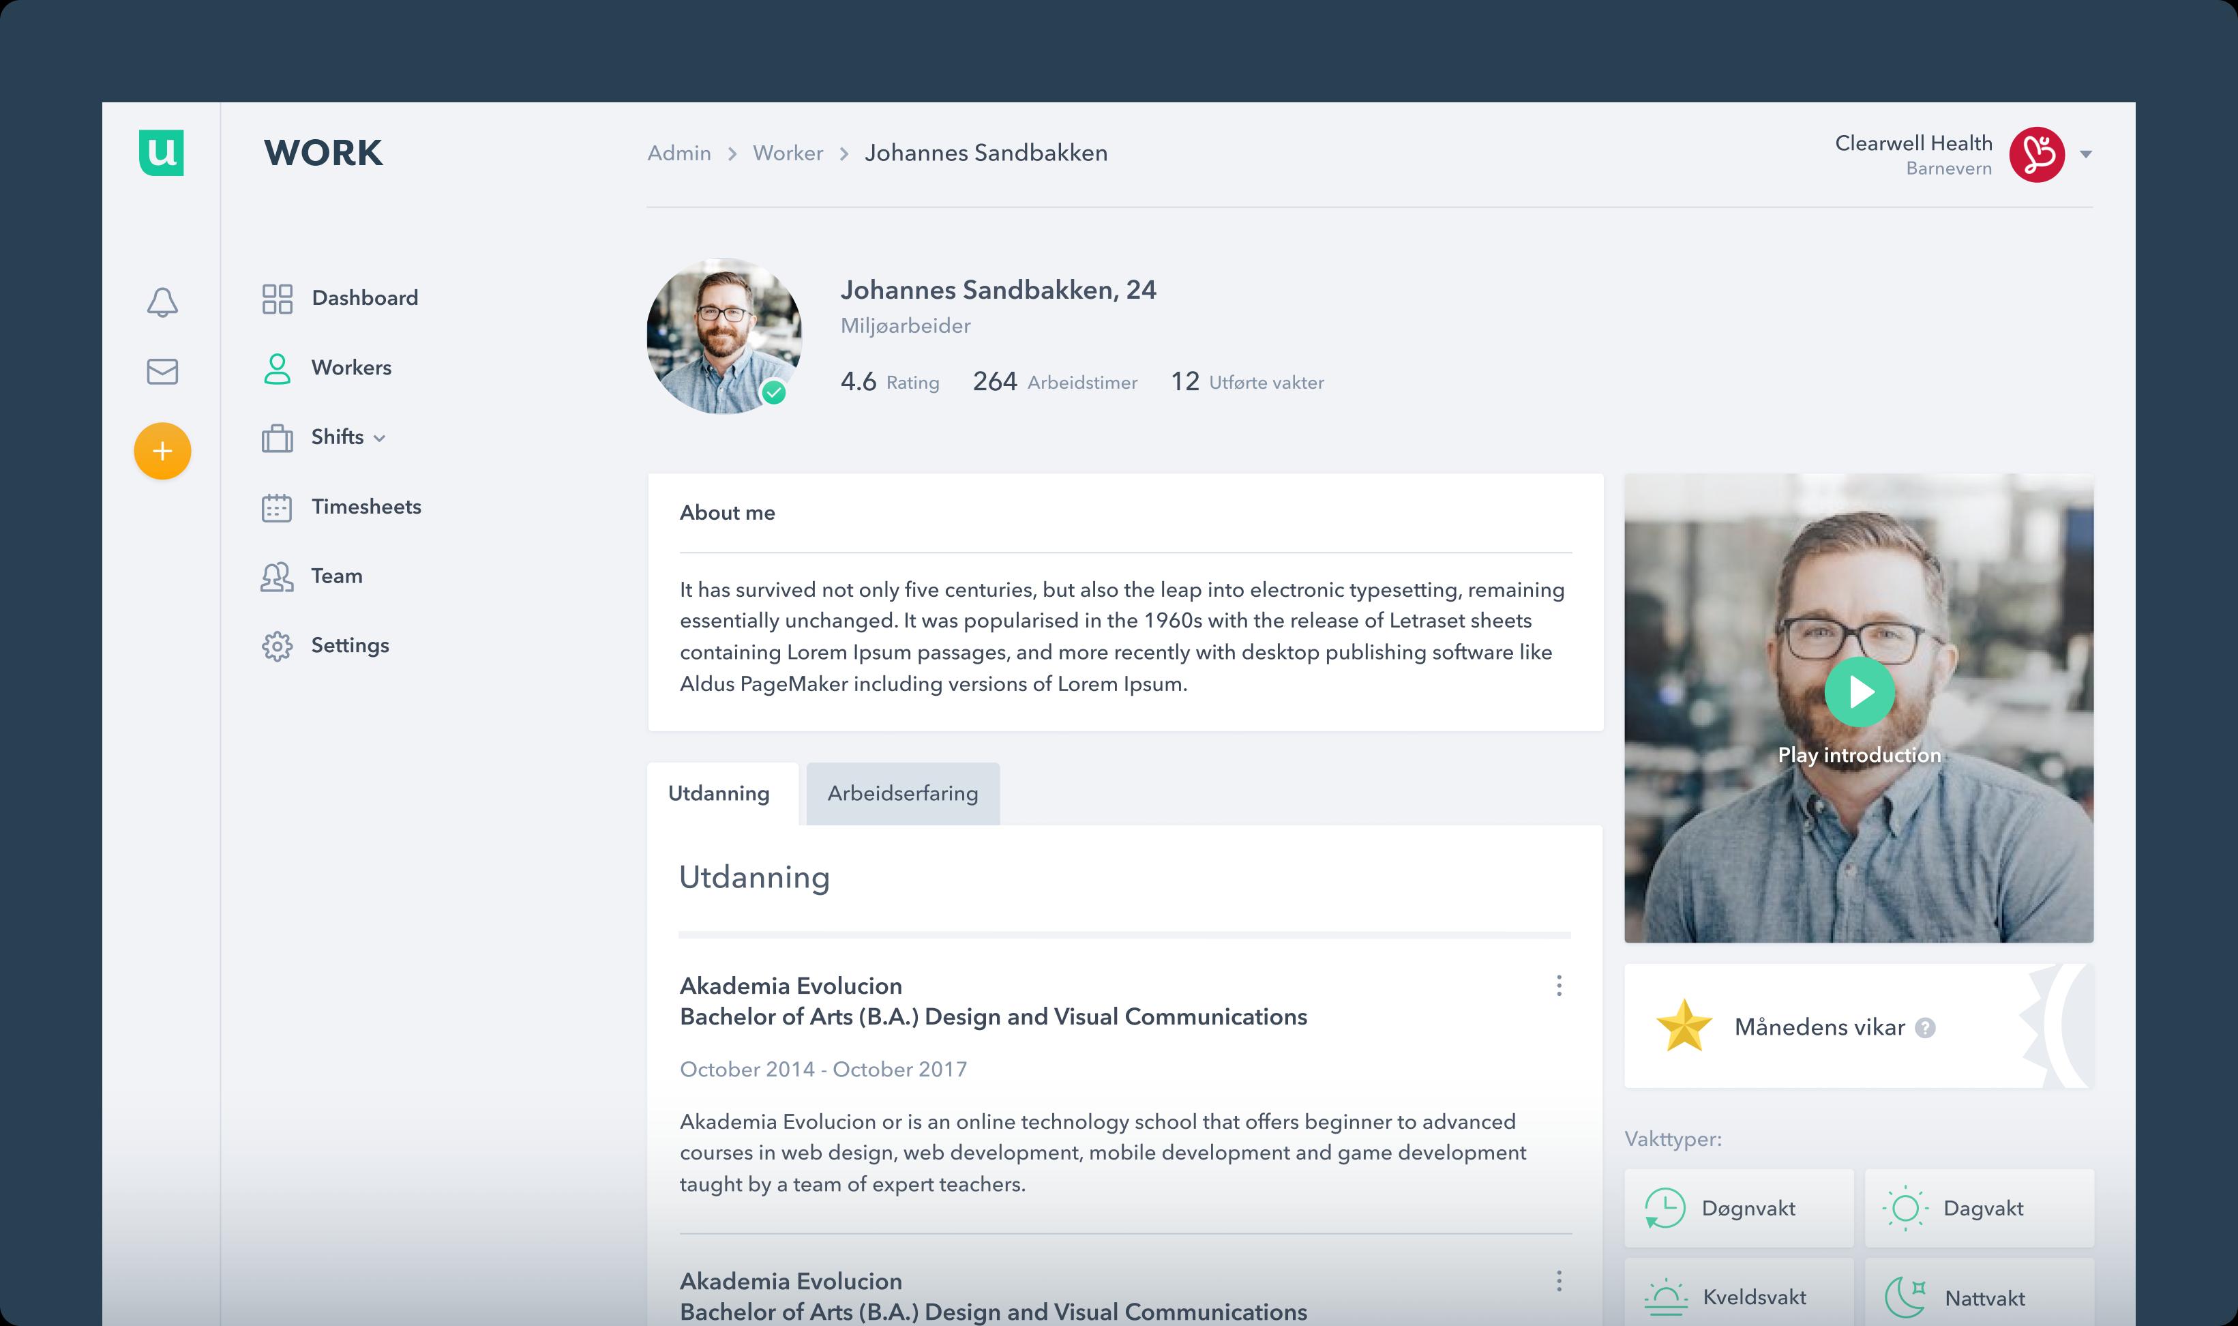
Task: Open the Timesheets calendar icon
Action: pos(277,507)
